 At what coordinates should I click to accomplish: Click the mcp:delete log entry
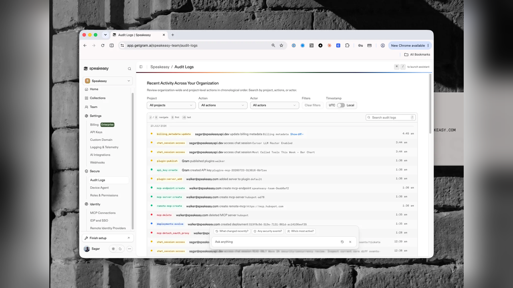283,215
